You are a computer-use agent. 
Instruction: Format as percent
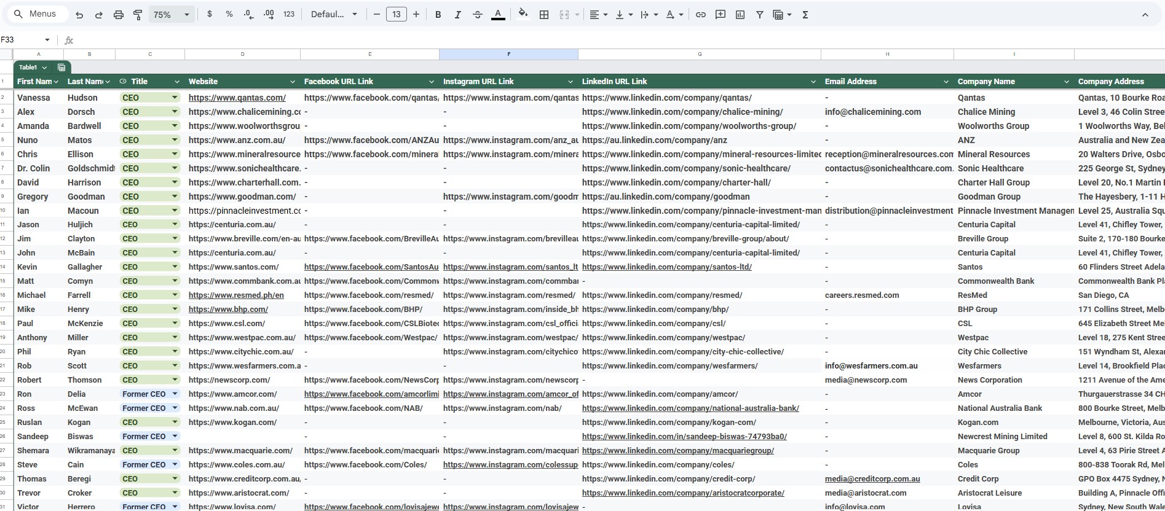click(229, 14)
